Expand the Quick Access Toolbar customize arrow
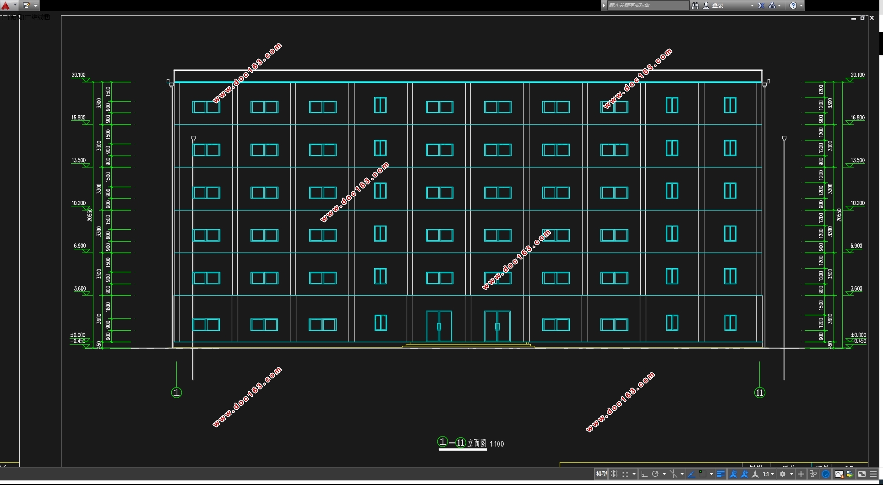Viewport: 883px width, 485px height. [36, 5]
